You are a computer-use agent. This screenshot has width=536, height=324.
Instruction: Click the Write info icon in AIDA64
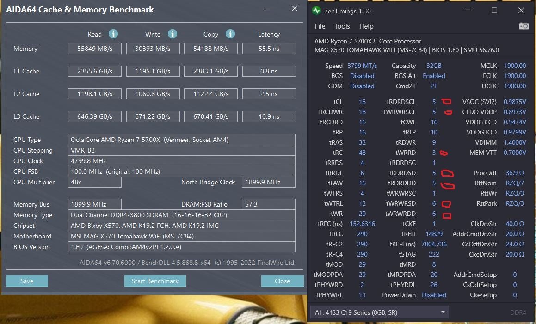(x=173, y=34)
